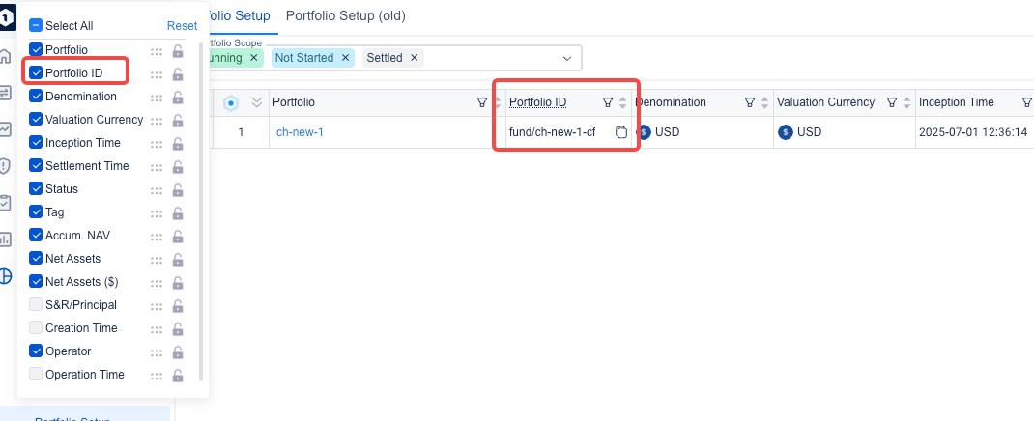Switch to Portfolio Setup (old) tab

click(x=345, y=15)
